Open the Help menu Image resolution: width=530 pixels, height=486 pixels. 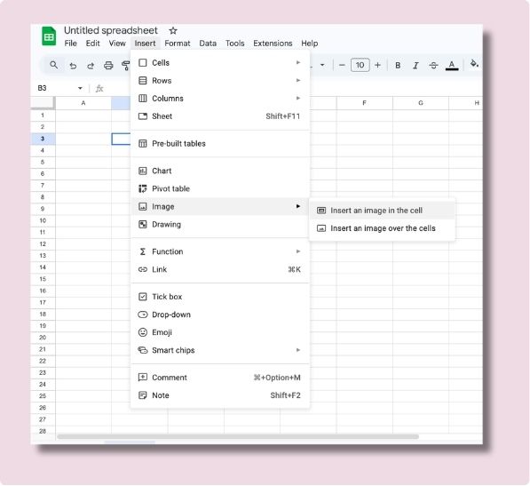point(310,44)
